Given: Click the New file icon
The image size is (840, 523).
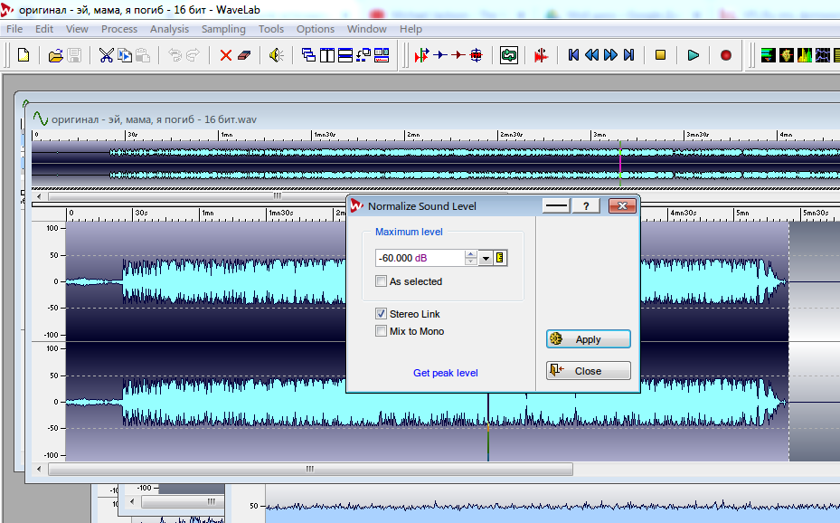Looking at the screenshot, I should click(24, 55).
